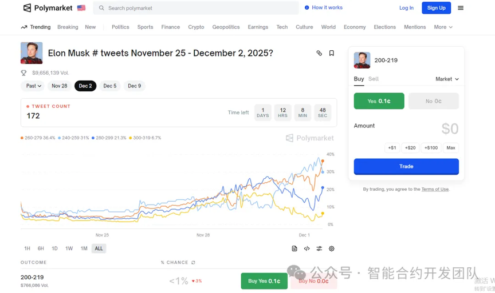Expand the More categories menu
The height and width of the screenshot is (293, 495).
coord(443,27)
